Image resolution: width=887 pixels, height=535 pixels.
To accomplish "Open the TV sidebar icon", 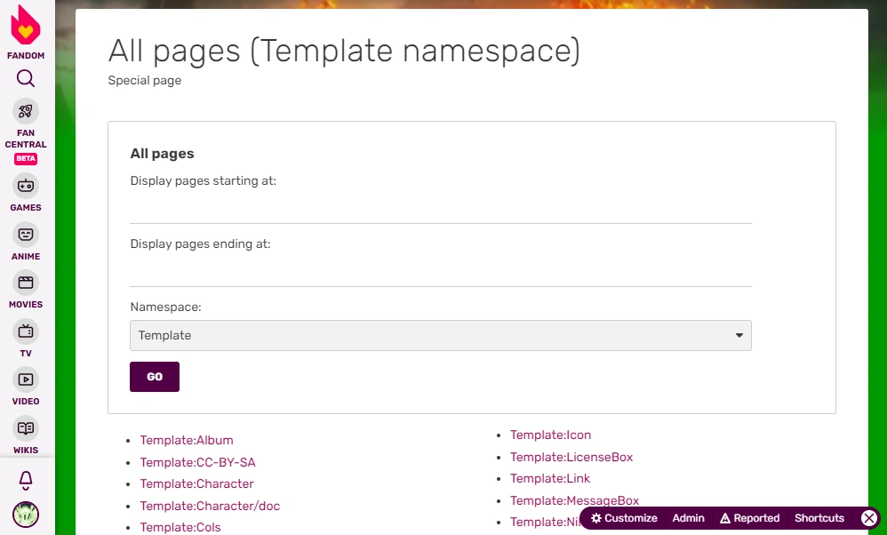I will pos(26,331).
